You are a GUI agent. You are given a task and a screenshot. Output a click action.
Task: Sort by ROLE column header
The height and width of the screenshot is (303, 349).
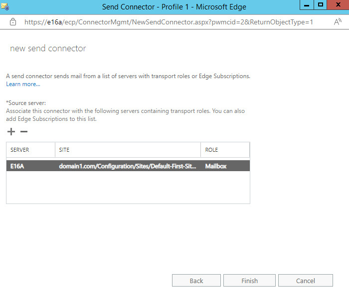[x=225, y=150]
